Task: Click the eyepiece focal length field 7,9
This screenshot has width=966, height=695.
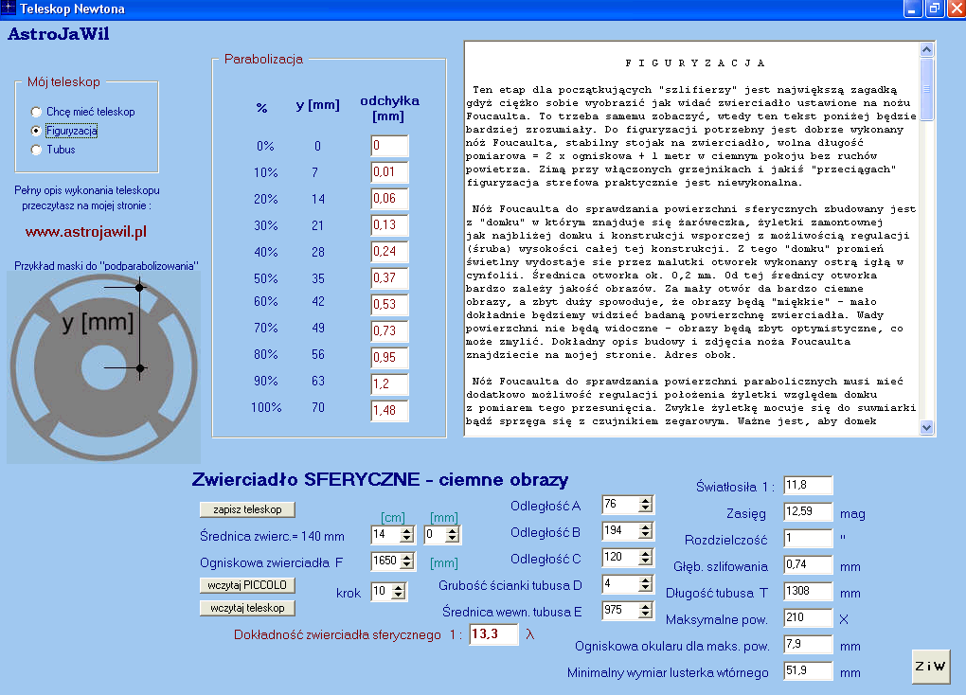Action: pos(808,645)
